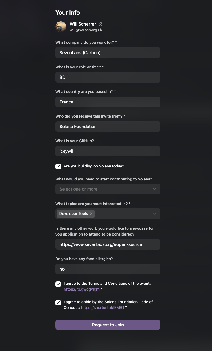
Task: Click the will@swissborg.uk email text
Action: pyautogui.click(x=86, y=30)
